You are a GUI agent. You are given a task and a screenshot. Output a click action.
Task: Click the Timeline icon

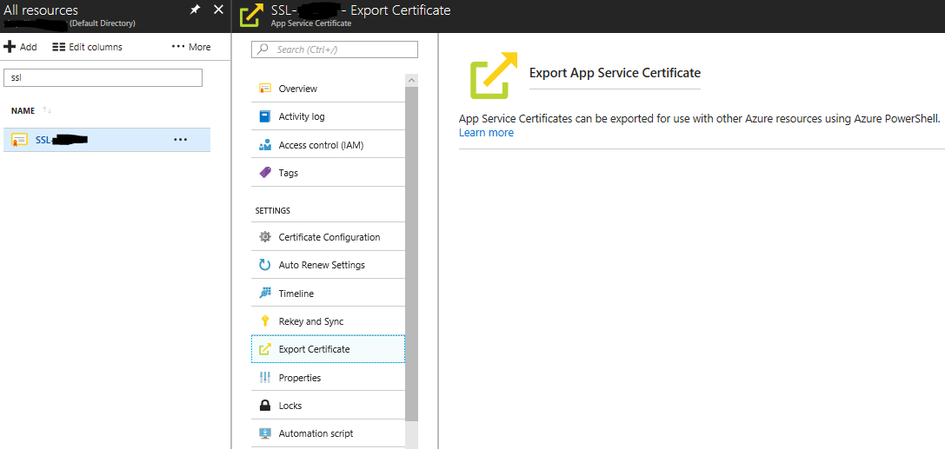(x=264, y=294)
